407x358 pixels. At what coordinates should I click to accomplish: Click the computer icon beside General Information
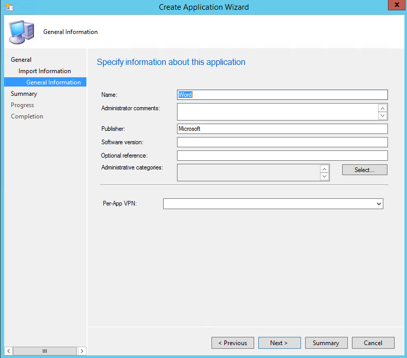coord(22,32)
